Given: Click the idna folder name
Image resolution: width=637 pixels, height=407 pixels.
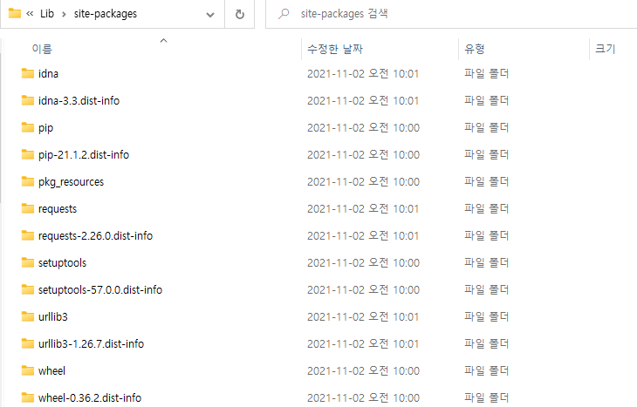Looking at the screenshot, I should [48, 74].
